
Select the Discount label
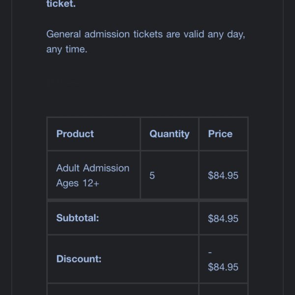pyautogui.click(x=79, y=259)
